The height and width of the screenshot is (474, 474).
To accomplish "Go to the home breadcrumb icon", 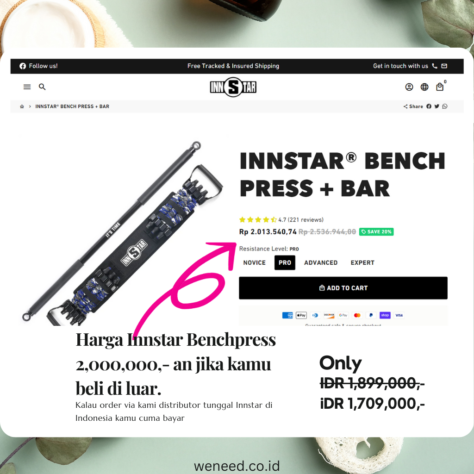I will (22, 106).
